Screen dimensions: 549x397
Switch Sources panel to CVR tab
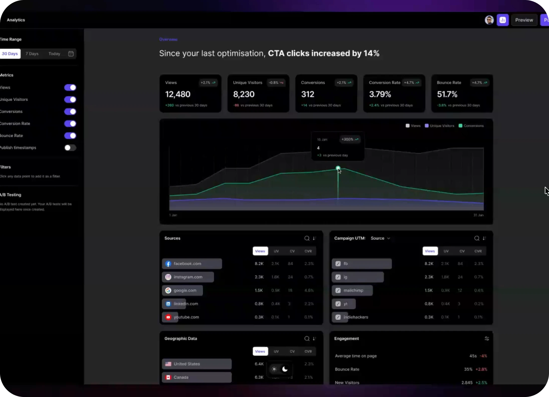pyautogui.click(x=308, y=251)
